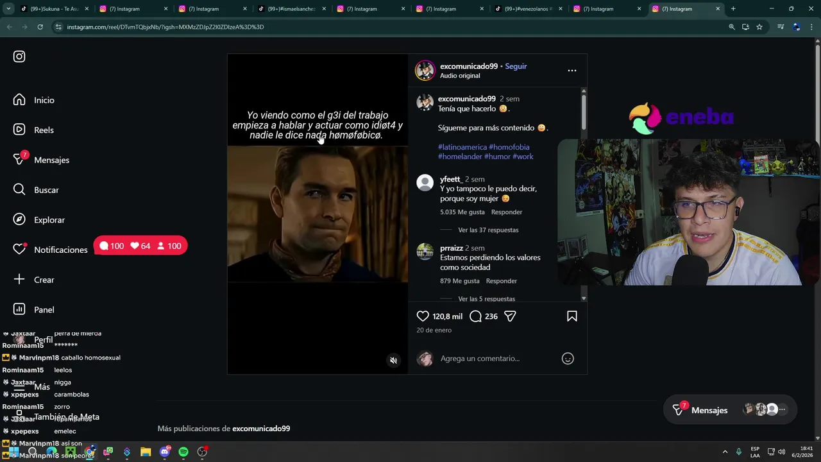This screenshot has width=821, height=462.
Task: Save the reel with bookmark icon
Action: click(572, 316)
